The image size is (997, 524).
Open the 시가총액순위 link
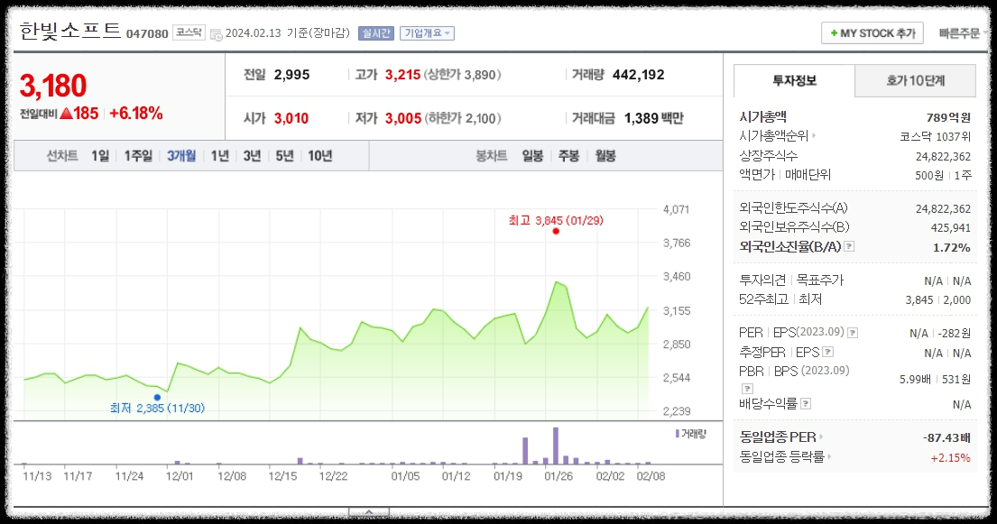pos(774,135)
